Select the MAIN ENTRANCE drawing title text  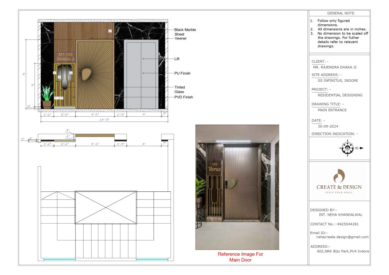coord(332,110)
